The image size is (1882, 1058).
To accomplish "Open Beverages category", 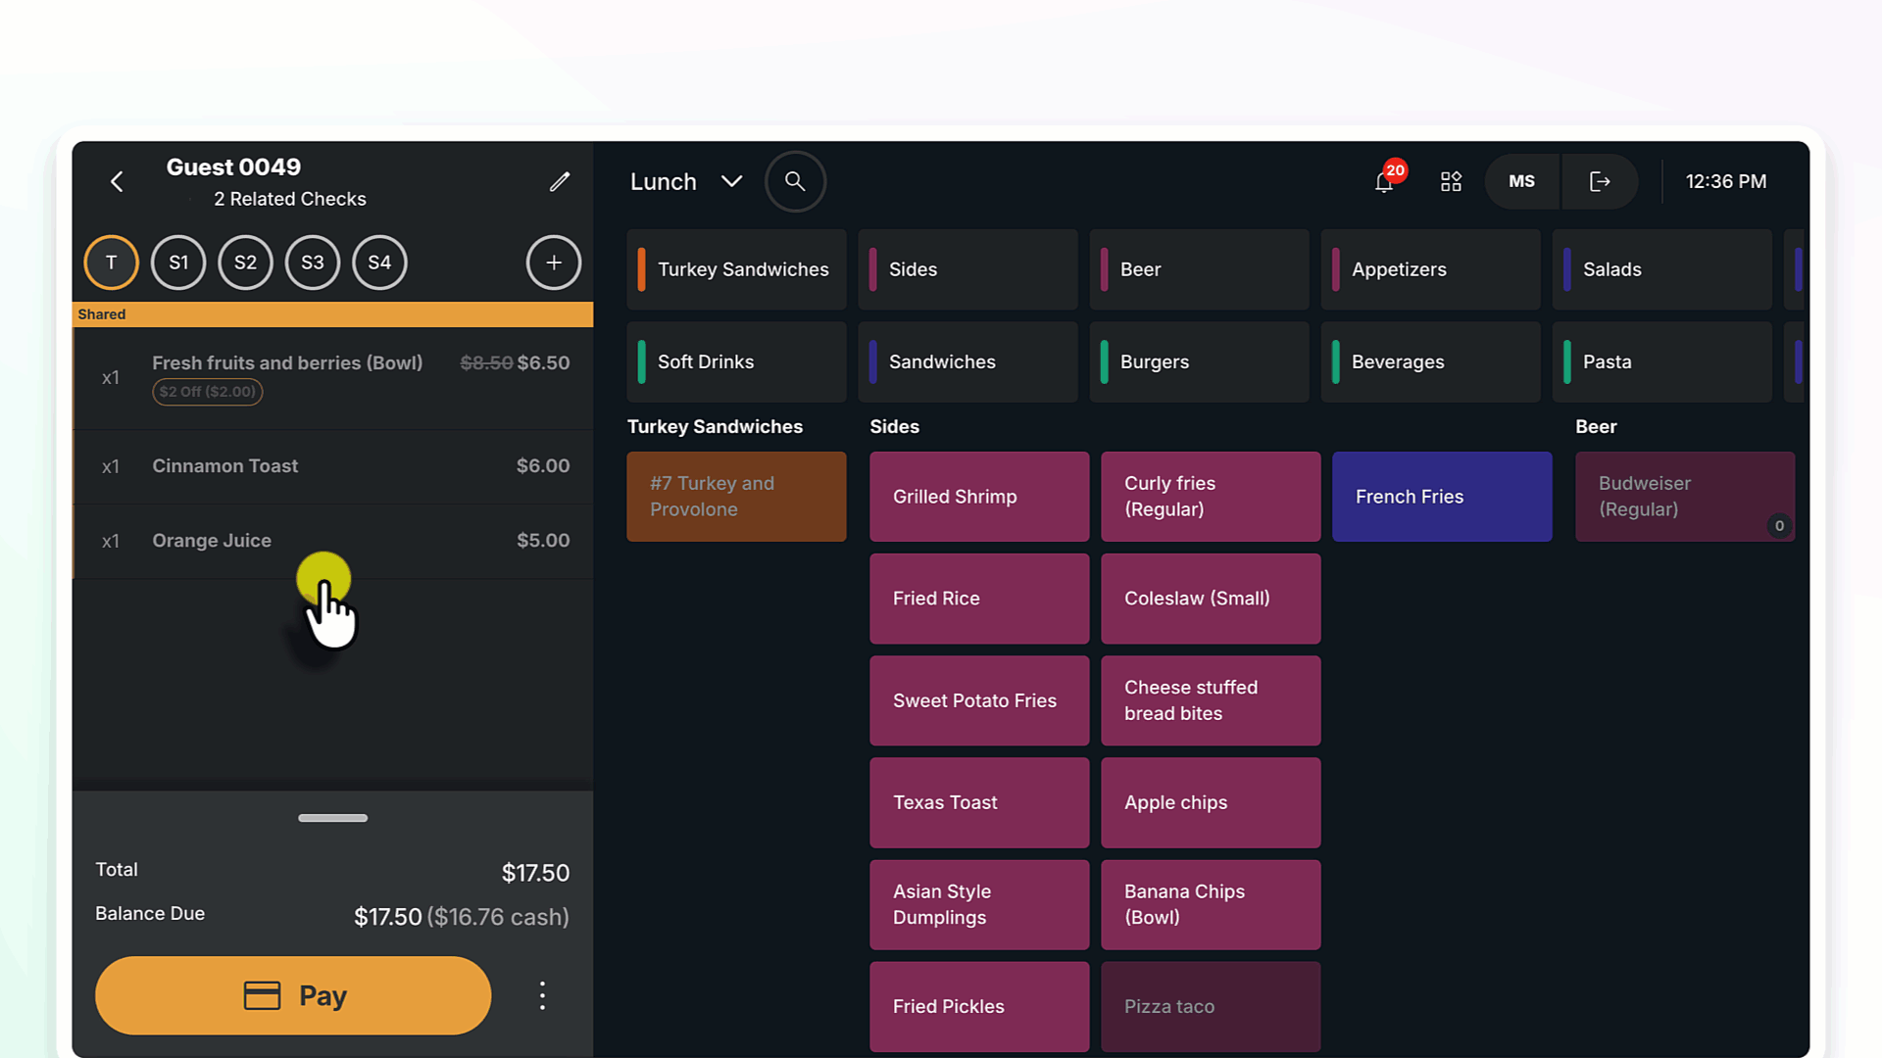I will pos(1430,361).
